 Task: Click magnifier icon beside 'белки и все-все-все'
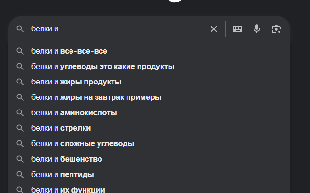pyautogui.click(x=20, y=51)
